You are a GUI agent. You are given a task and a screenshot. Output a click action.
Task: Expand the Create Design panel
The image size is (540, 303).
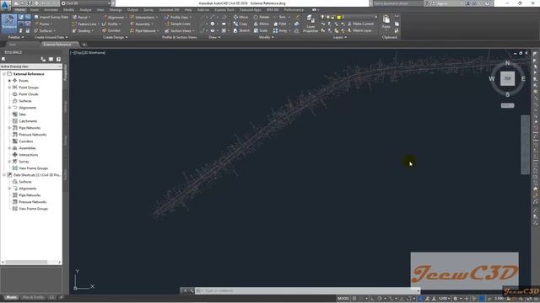coord(115,37)
